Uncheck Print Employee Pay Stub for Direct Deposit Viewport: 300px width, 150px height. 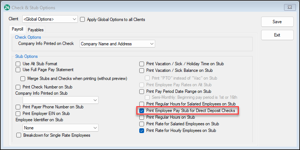[141, 111]
